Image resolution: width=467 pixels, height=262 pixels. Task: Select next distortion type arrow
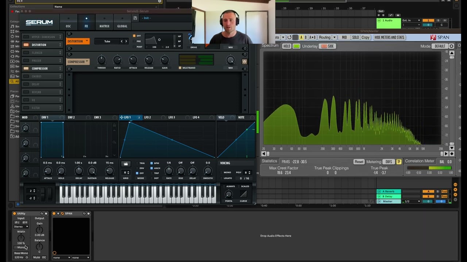click(x=126, y=41)
